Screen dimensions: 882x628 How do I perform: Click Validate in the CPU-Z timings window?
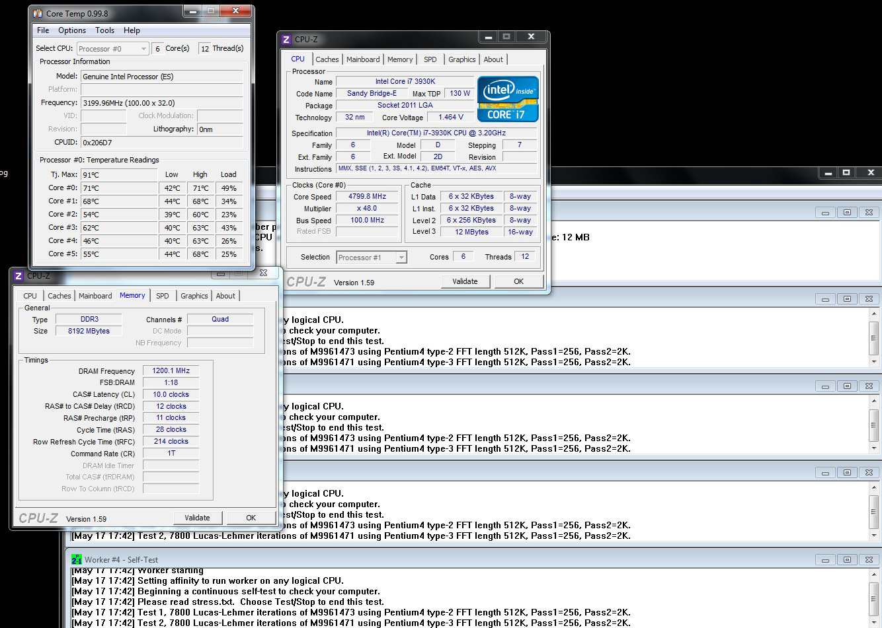pyautogui.click(x=197, y=518)
